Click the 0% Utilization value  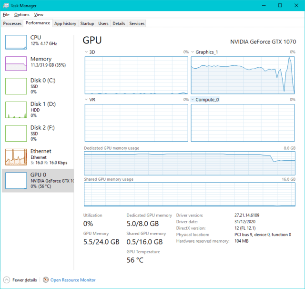pyautogui.click(x=88, y=224)
